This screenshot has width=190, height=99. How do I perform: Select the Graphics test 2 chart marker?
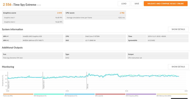[44, 84]
